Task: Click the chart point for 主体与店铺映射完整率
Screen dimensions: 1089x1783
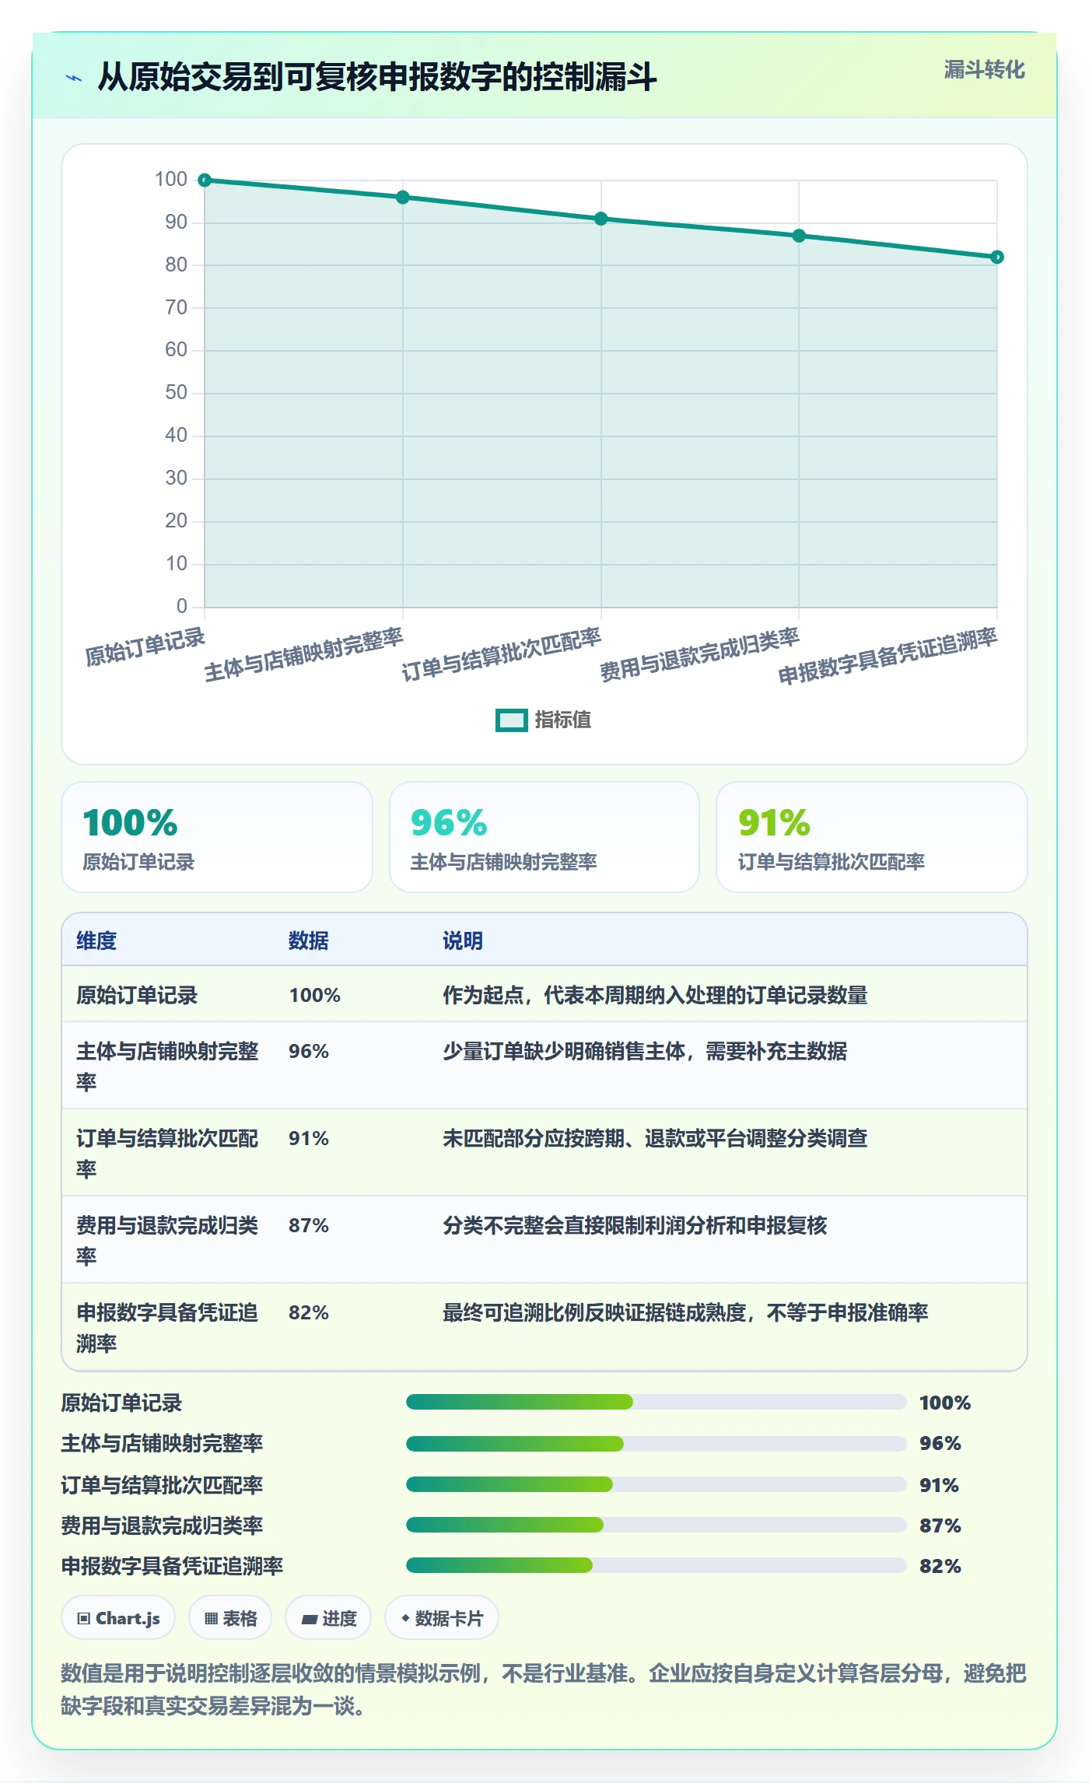Action: (403, 198)
